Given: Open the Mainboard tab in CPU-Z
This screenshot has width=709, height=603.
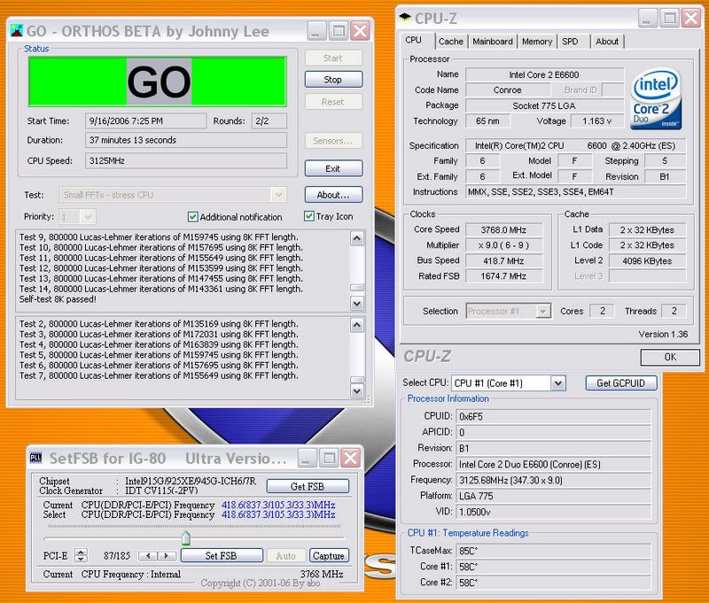Looking at the screenshot, I should pos(493,42).
